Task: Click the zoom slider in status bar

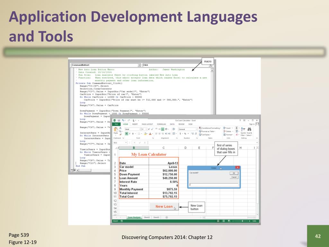Action: click(x=242, y=221)
